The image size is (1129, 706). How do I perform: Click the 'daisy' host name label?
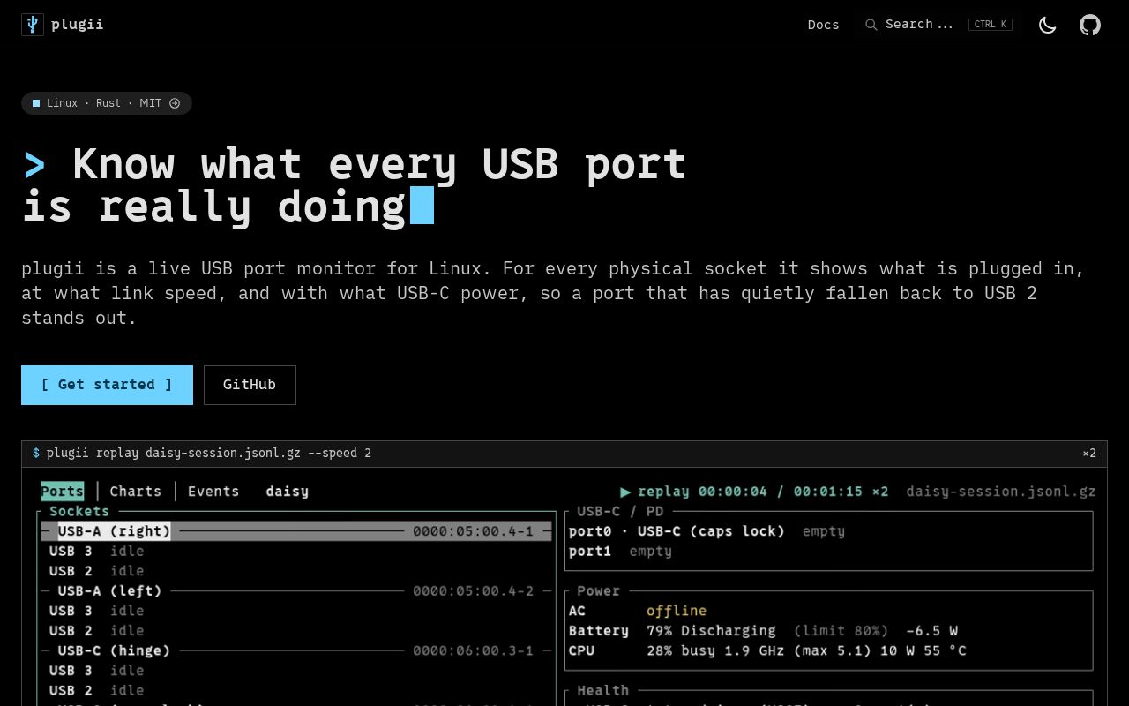pyautogui.click(x=288, y=492)
